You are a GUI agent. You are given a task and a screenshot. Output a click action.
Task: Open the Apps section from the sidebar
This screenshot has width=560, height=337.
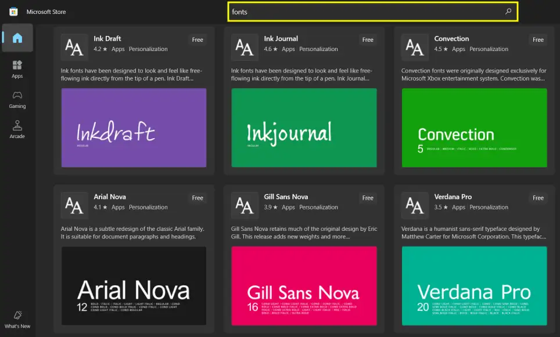pos(17,67)
